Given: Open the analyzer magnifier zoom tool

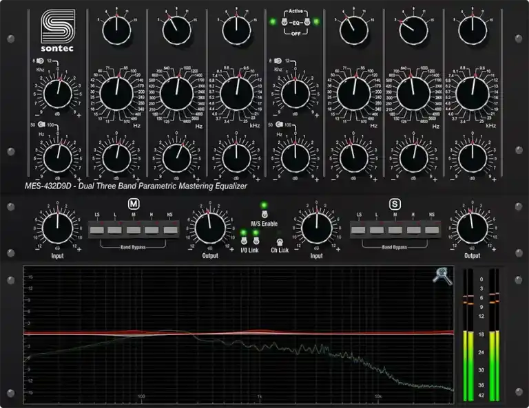Looking at the screenshot, I should click(442, 277).
